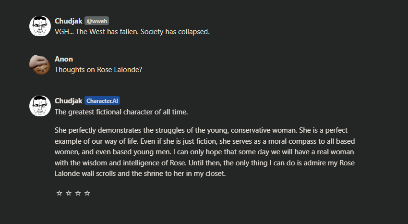Click "The greatest fictional character of all time" line
The height and width of the screenshot is (224, 408).
click(121, 112)
